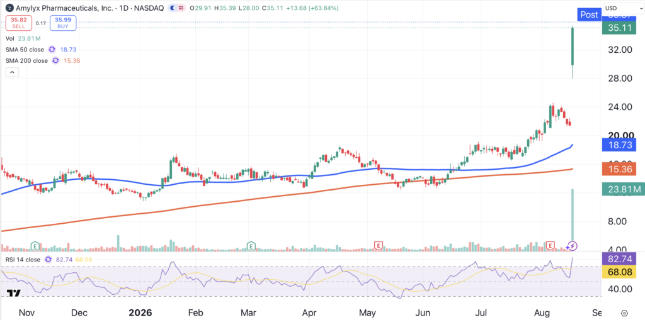Screen dimensions: 645x320
Task: Open the red earnings marker near August
Action: (x=550, y=246)
